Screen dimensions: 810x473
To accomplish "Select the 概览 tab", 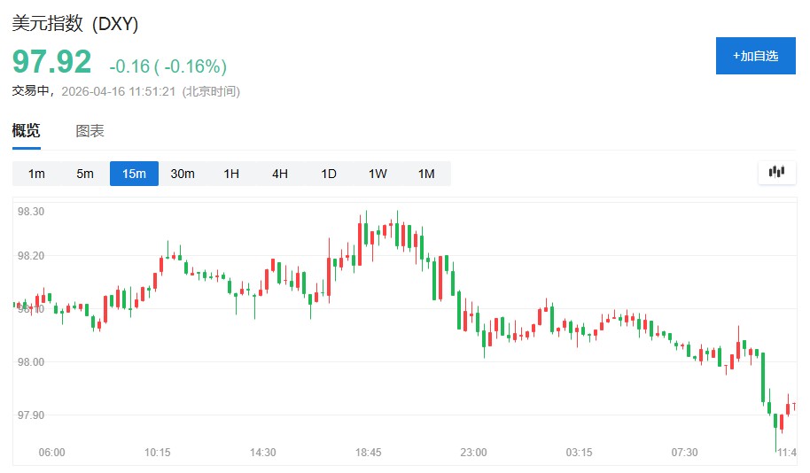I will (x=26, y=131).
